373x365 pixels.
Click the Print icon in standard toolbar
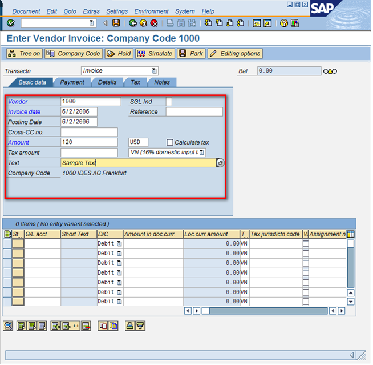click(x=170, y=23)
